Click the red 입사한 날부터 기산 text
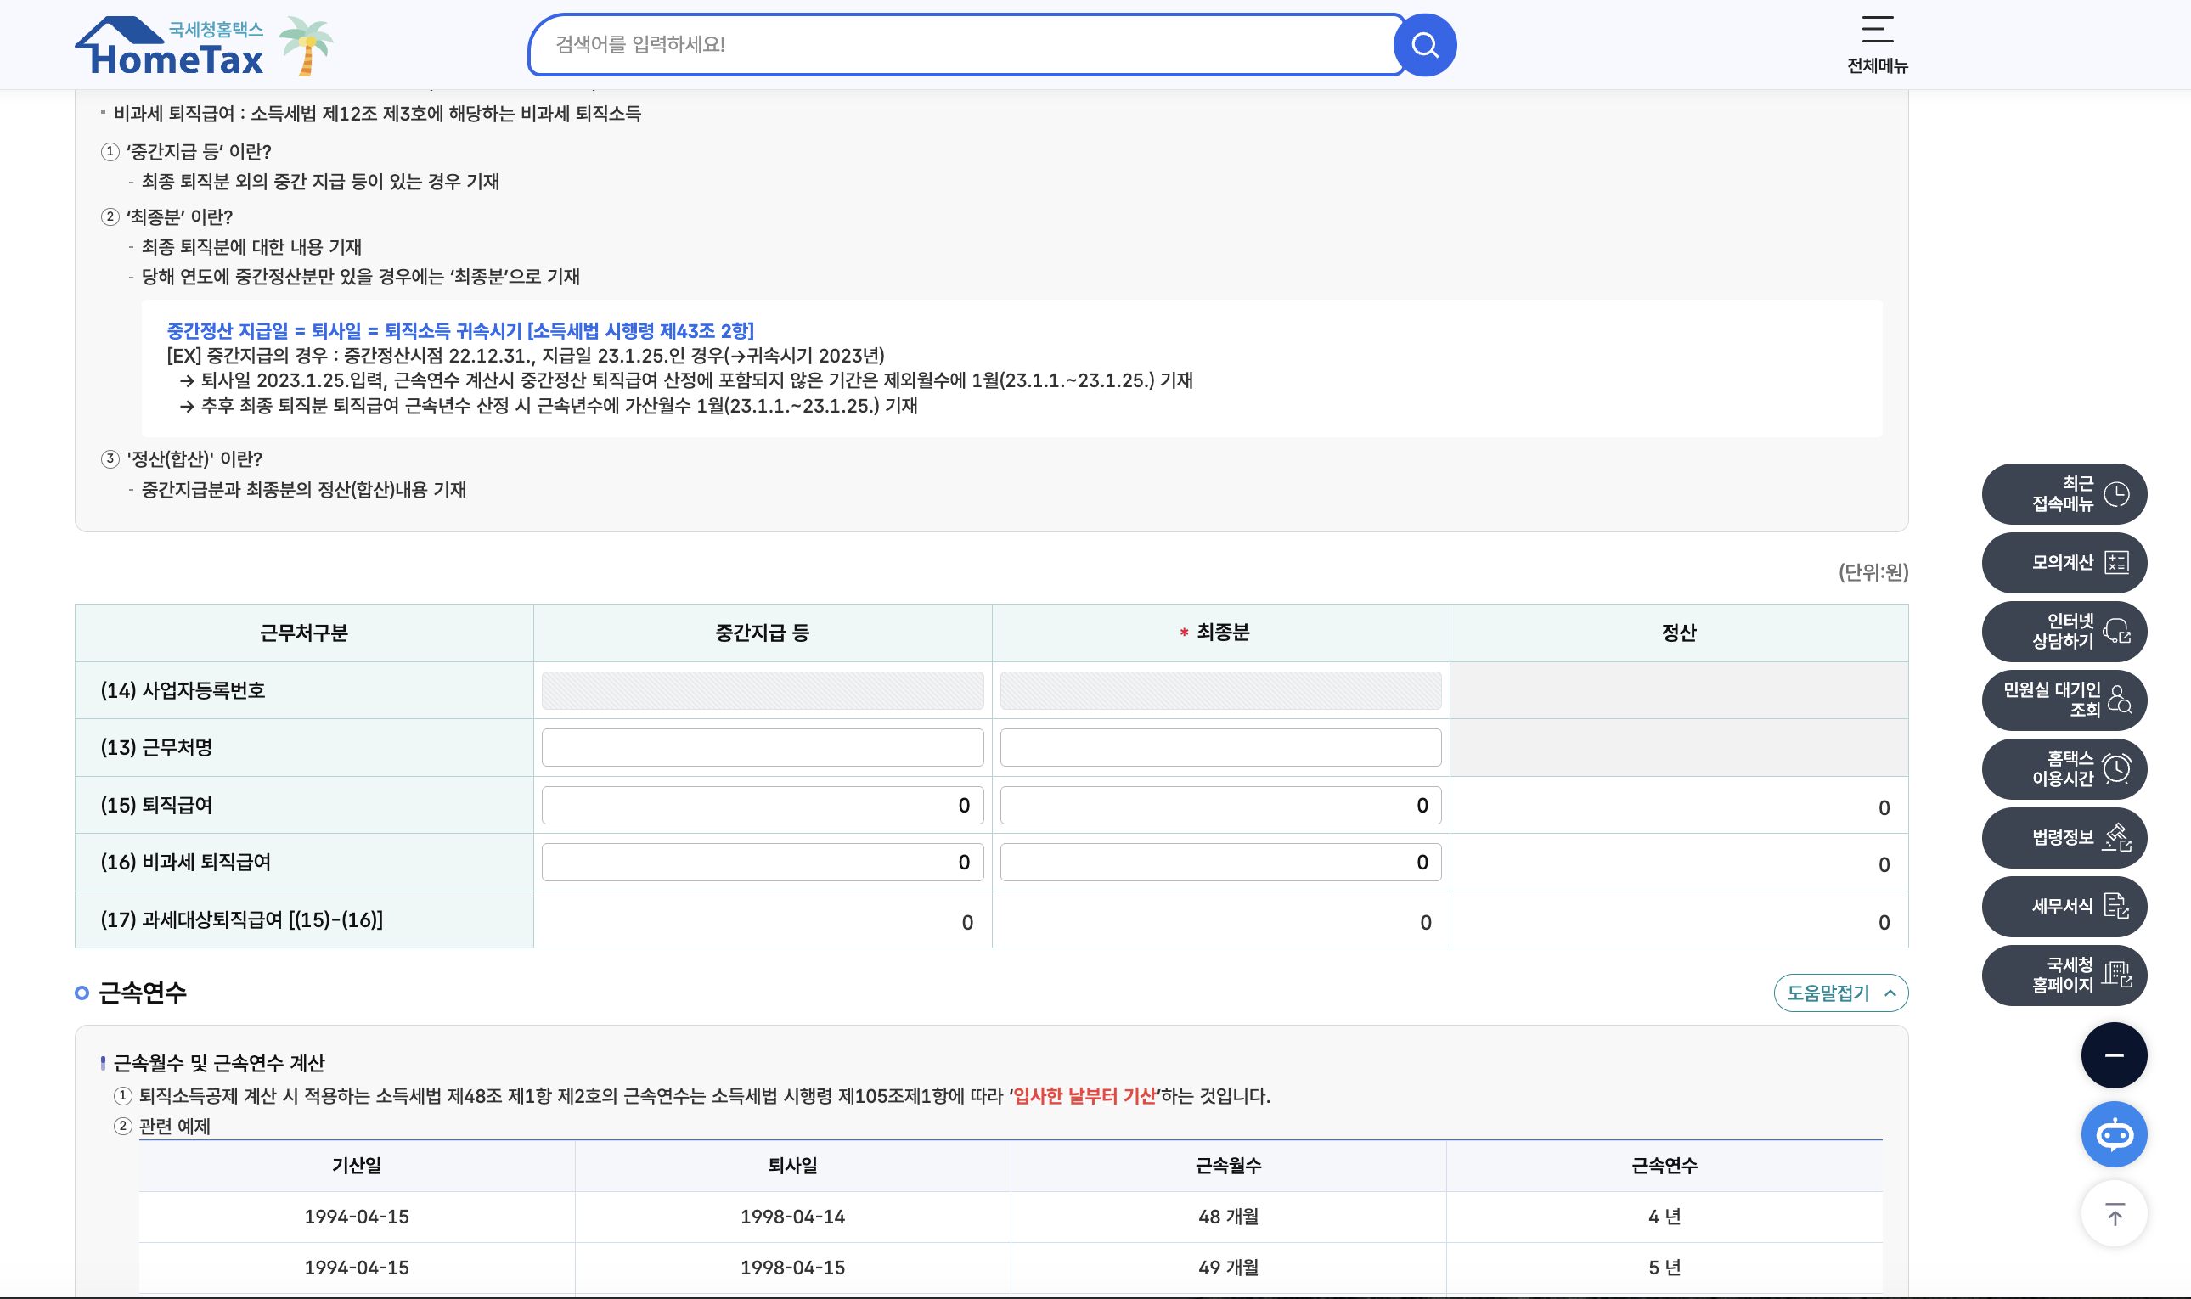This screenshot has width=2191, height=1299. coord(1084,1096)
